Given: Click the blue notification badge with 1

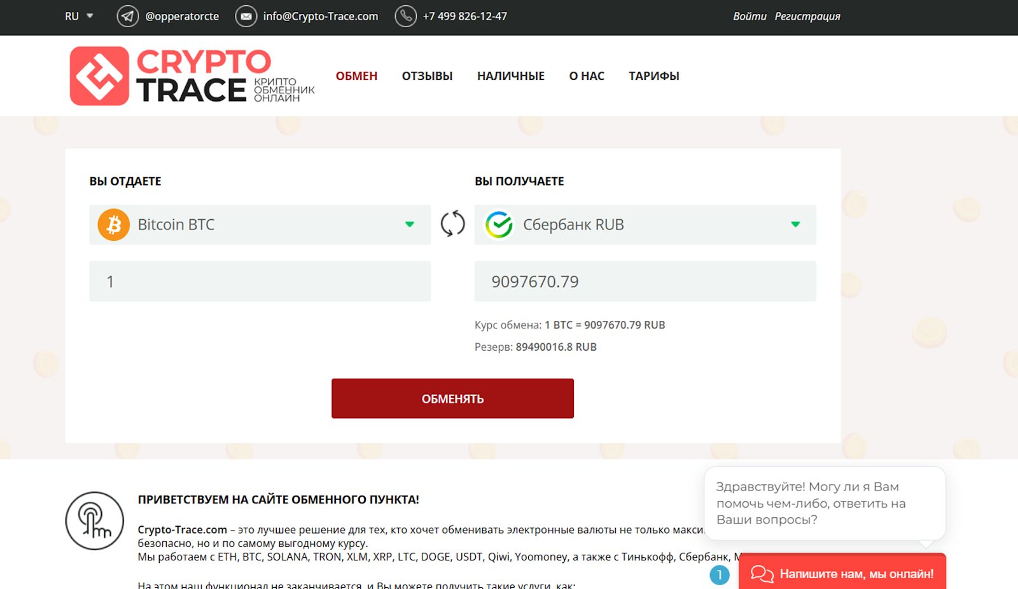Looking at the screenshot, I should point(720,575).
